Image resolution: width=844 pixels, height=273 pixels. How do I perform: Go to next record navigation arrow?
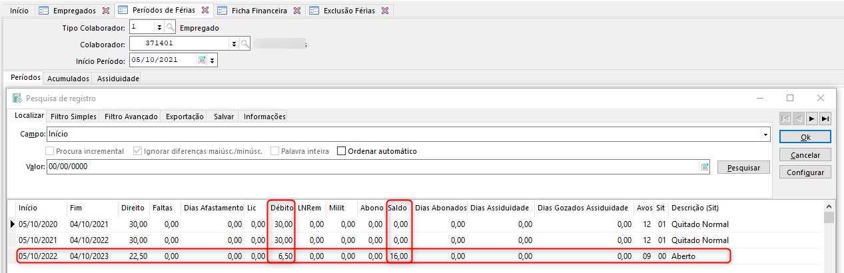coord(812,119)
